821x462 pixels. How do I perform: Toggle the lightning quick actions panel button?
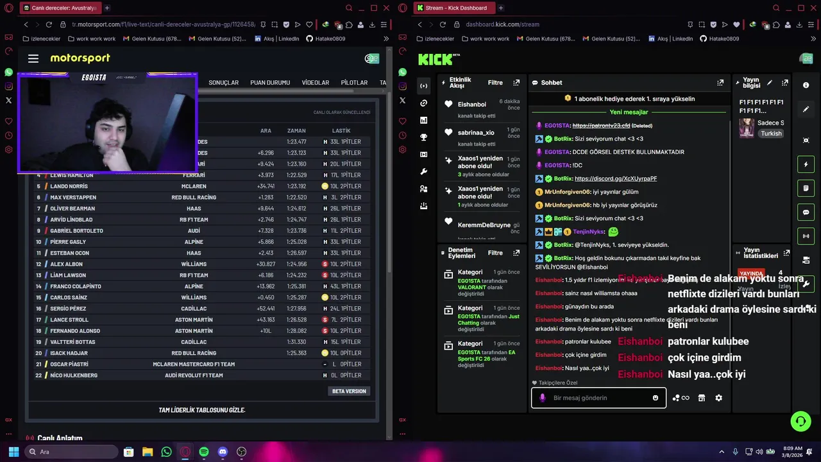coord(806,165)
